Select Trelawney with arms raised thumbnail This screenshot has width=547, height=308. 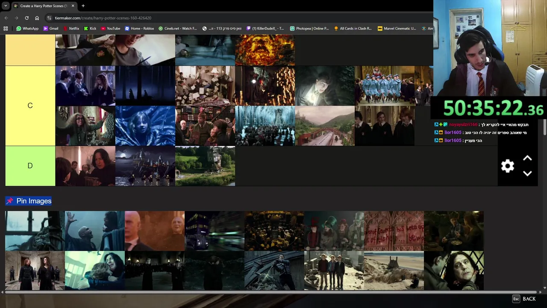click(85, 126)
